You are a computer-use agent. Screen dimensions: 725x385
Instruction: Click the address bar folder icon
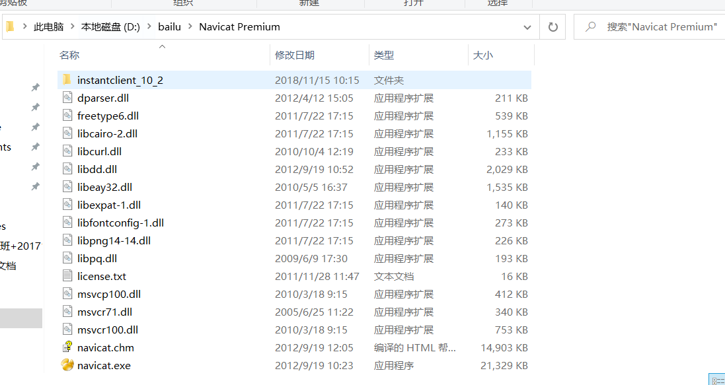[10, 27]
